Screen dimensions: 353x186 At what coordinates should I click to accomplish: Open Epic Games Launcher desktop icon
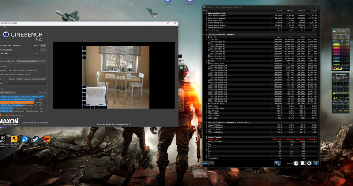click(3, 139)
